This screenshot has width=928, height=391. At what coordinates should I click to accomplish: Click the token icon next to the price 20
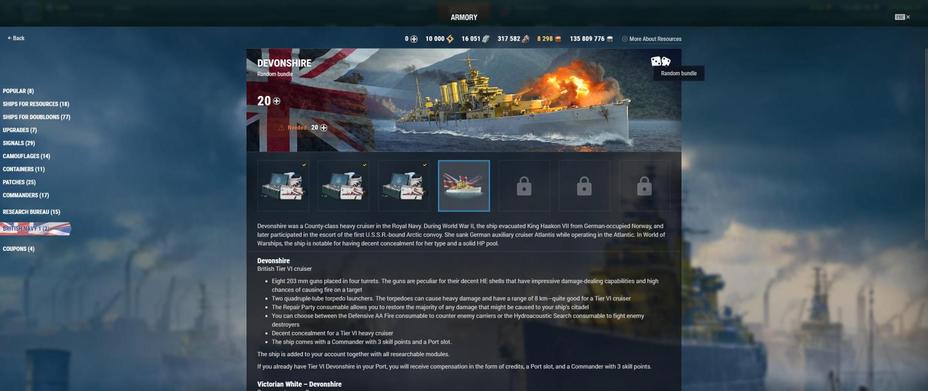[276, 101]
